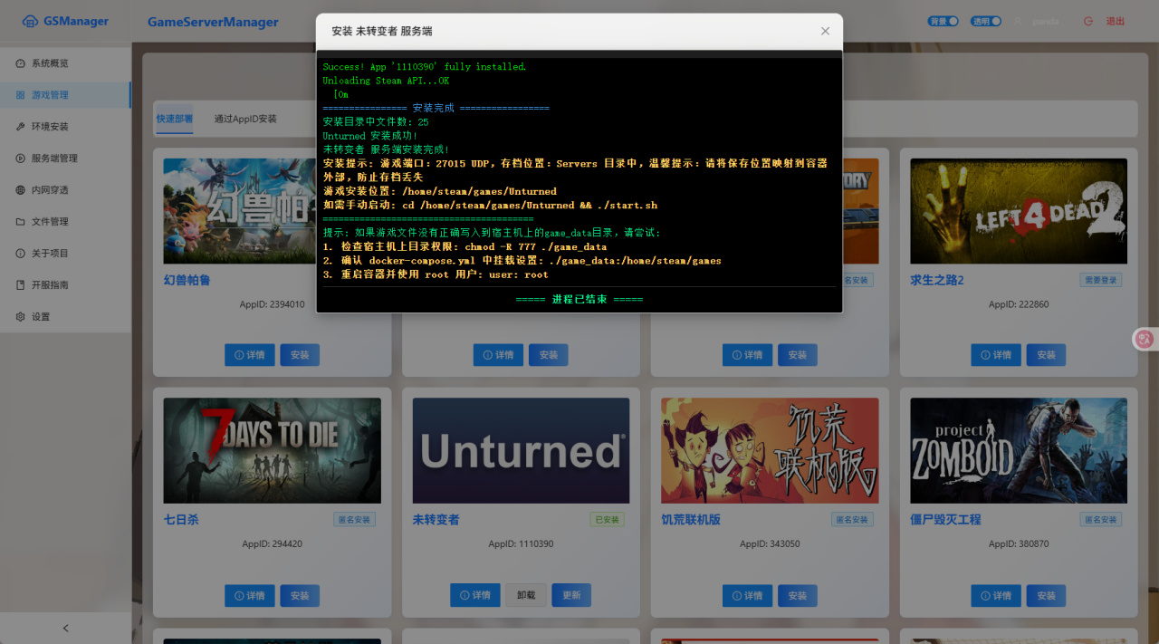Viewport: 1159px width, 644px height.
Task: Install 求生之路2 server
Action: click(1046, 355)
